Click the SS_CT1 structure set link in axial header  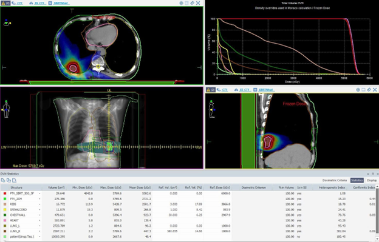[39, 3]
